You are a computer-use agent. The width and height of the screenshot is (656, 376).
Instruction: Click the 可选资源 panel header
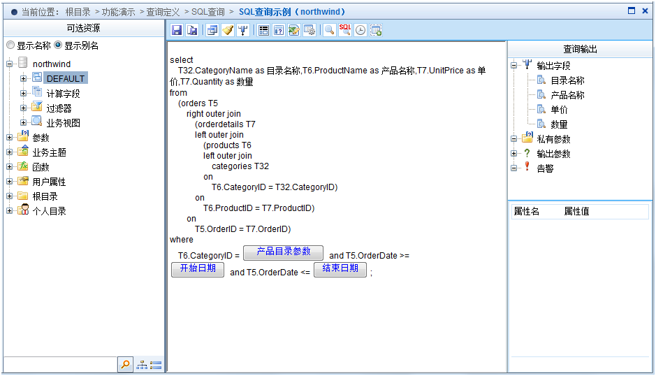[x=83, y=28]
